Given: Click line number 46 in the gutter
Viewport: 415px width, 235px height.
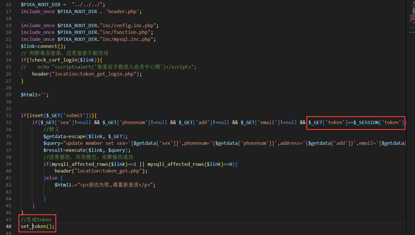Looking at the screenshot, I should point(8,213).
